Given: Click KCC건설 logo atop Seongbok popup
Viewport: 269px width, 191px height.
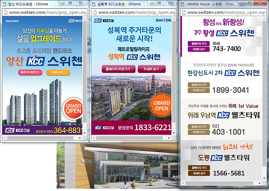Looking at the screenshot, I should click(x=104, y=21).
